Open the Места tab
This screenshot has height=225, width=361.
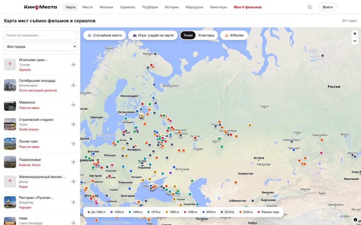(87, 7)
